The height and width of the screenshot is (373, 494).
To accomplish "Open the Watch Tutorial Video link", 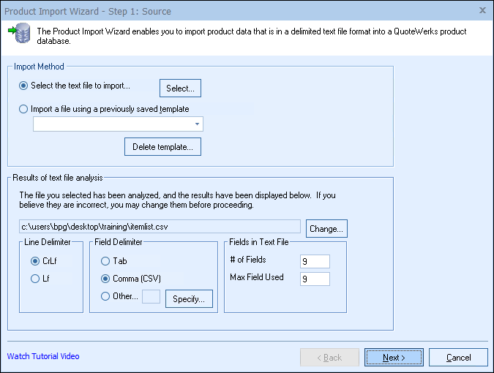I will click(43, 357).
